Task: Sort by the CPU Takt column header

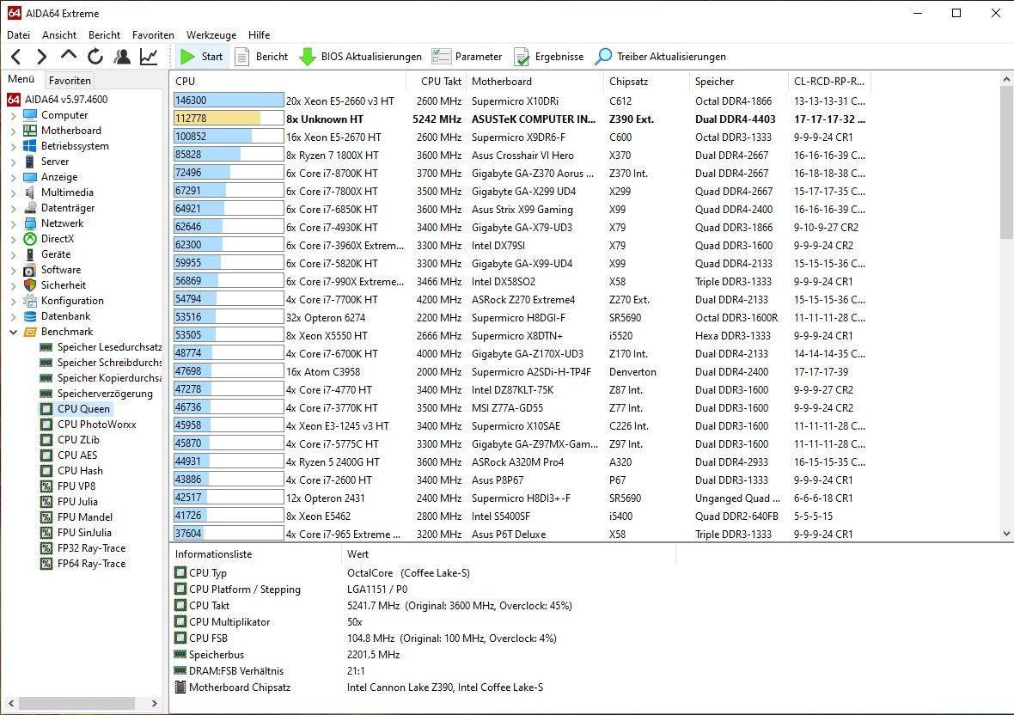Action: (x=437, y=82)
